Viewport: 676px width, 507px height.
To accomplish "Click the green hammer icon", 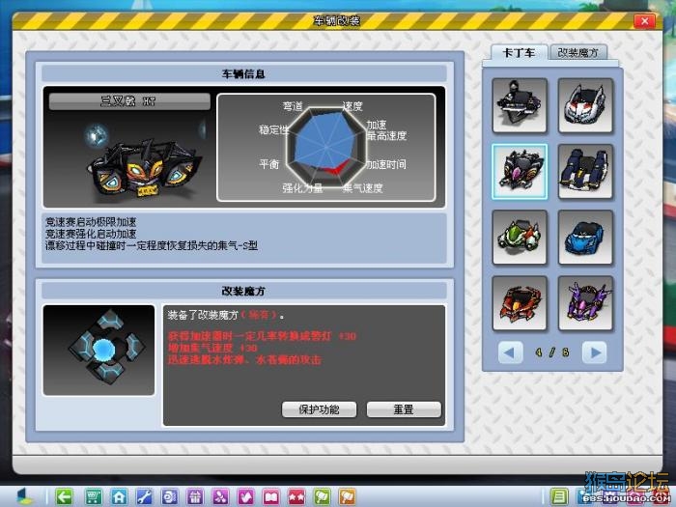I will coord(322,497).
